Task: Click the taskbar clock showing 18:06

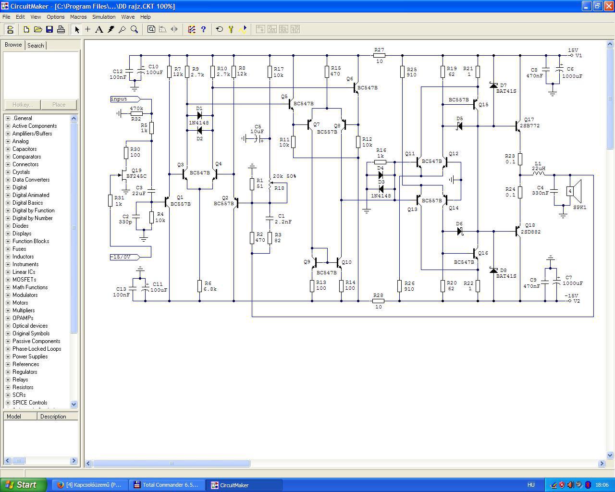Action: [602, 485]
